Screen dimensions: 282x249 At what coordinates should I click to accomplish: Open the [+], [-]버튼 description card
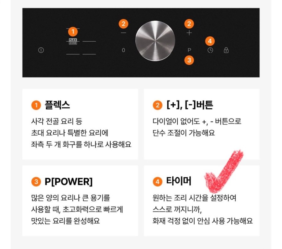(x=201, y=124)
